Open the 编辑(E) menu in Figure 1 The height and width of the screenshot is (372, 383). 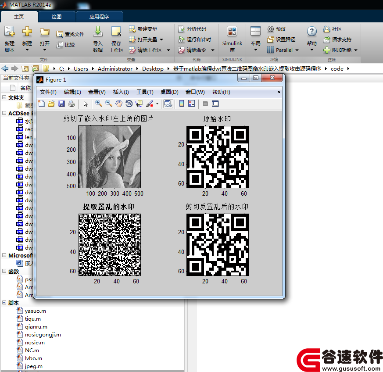(x=72, y=92)
